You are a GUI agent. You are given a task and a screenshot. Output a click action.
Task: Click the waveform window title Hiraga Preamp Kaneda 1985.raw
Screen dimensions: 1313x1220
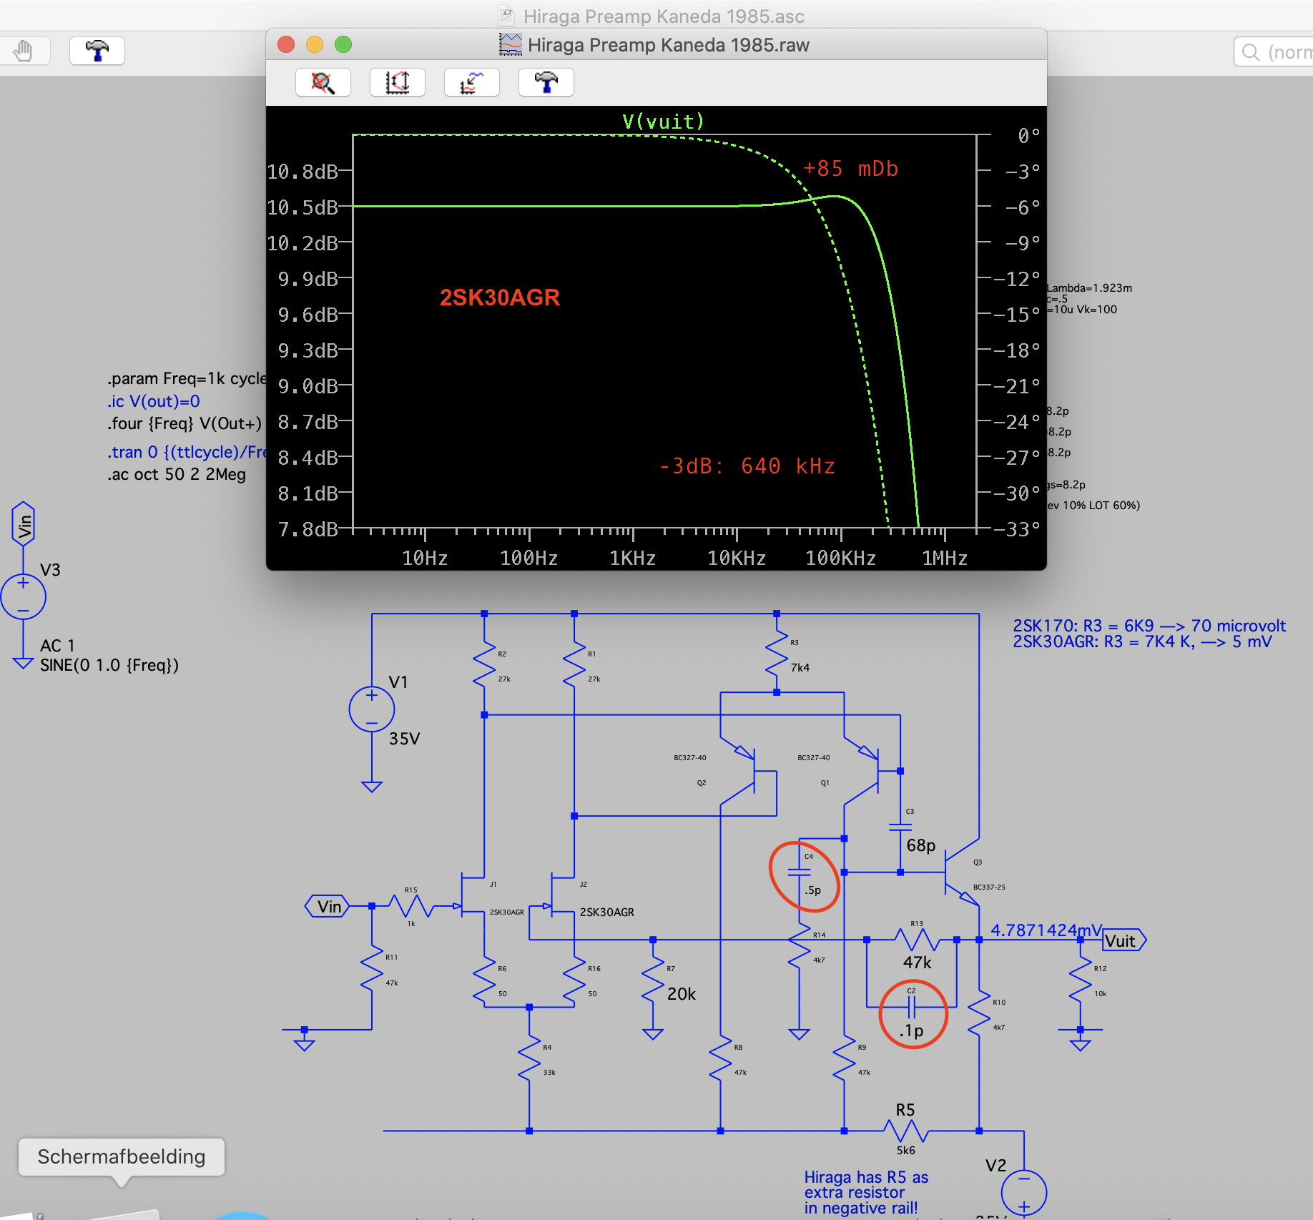pos(669,45)
